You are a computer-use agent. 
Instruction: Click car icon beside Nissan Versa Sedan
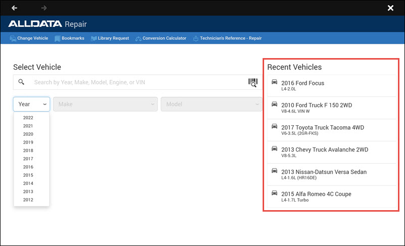click(x=274, y=171)
